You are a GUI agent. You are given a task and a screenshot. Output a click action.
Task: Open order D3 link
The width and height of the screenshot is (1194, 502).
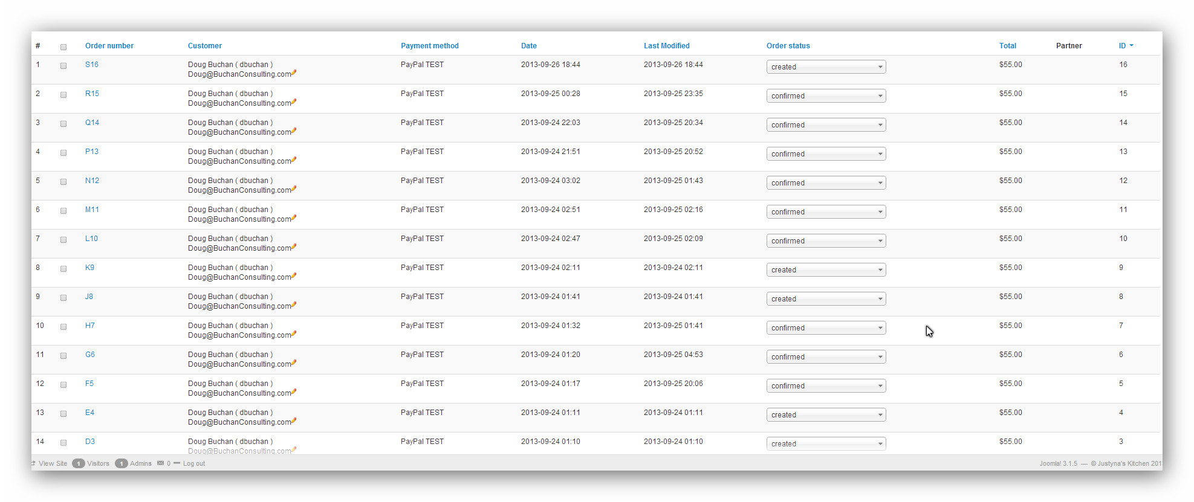pos(90,442)
